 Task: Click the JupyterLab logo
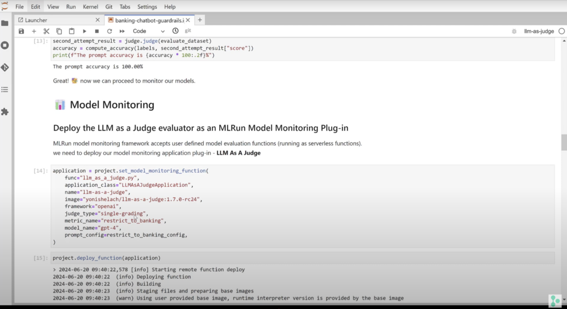point(4,6)
